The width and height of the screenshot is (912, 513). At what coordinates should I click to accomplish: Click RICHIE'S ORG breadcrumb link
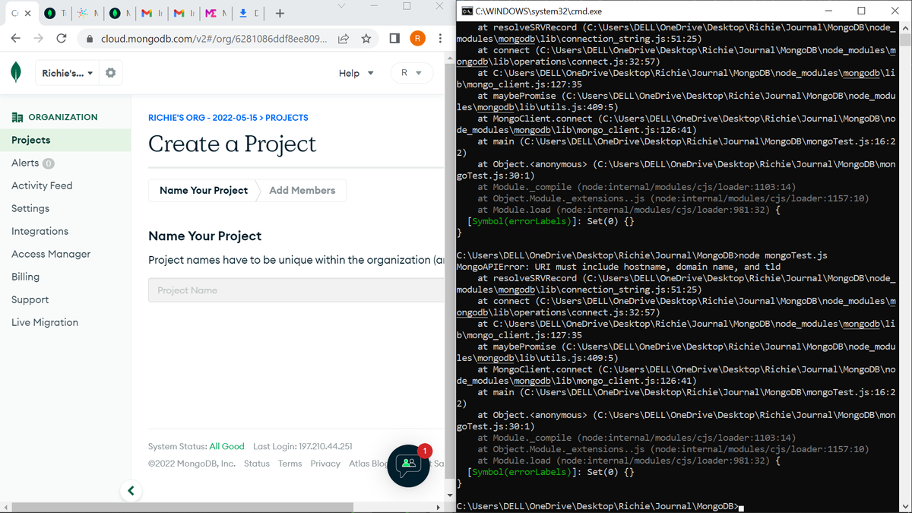click(x=201, y=118)
